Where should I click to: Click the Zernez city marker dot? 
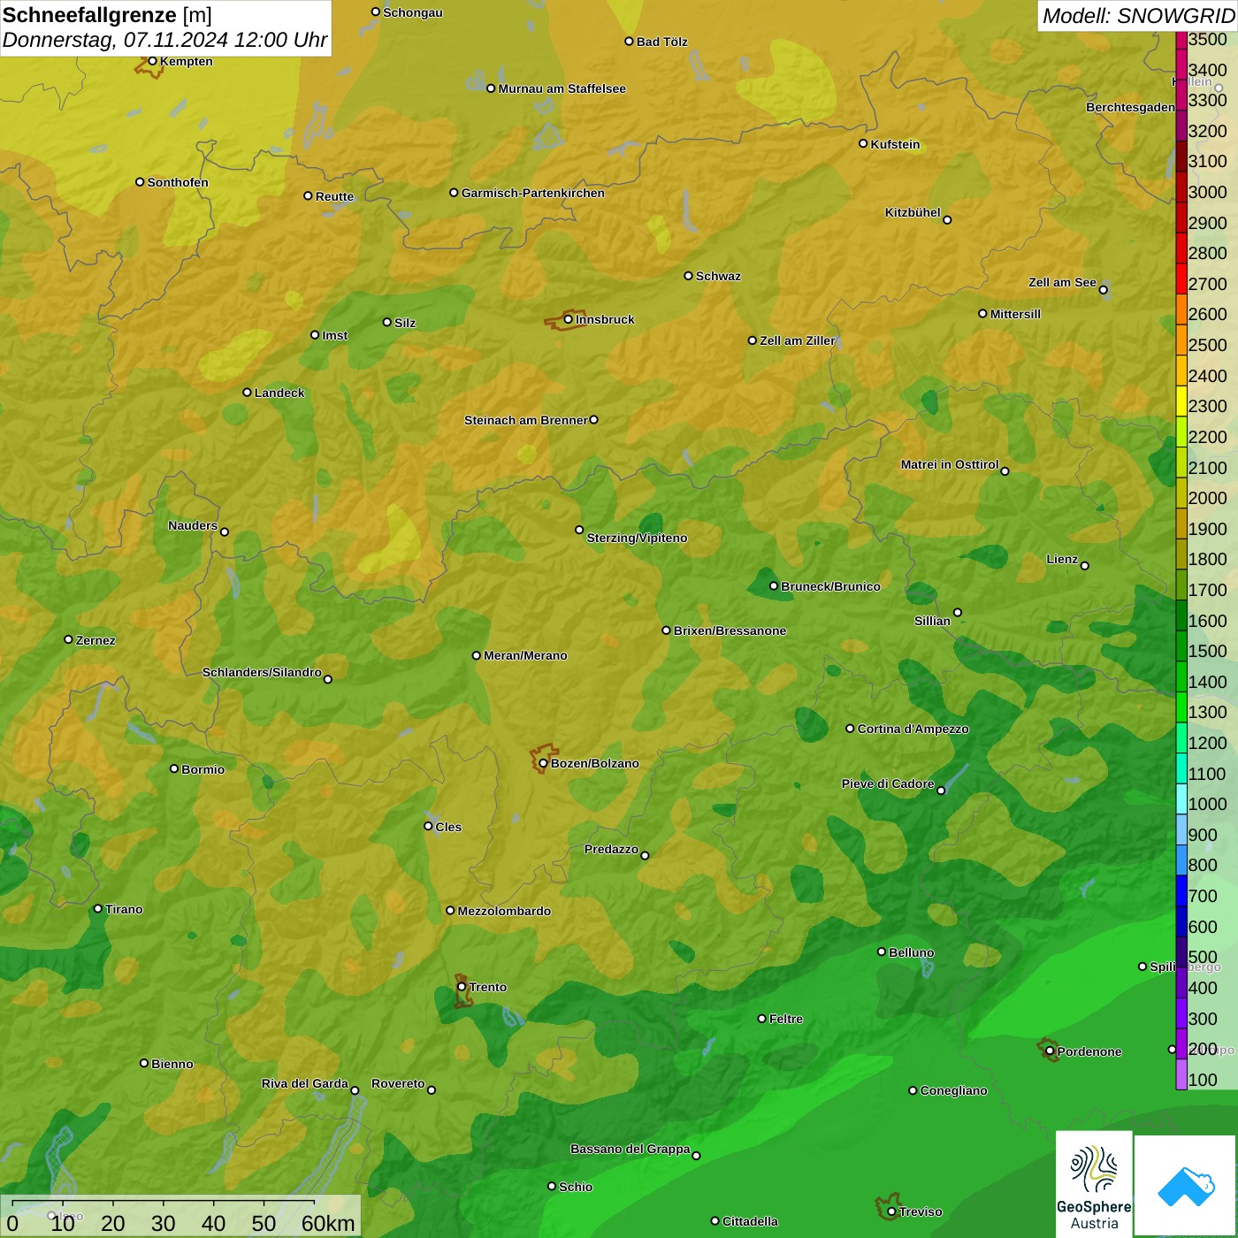click(x=68, y=639)
